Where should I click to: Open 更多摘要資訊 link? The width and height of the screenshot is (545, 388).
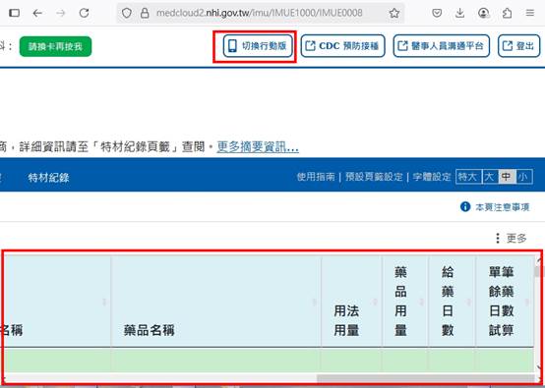click(x=258, y=147)
